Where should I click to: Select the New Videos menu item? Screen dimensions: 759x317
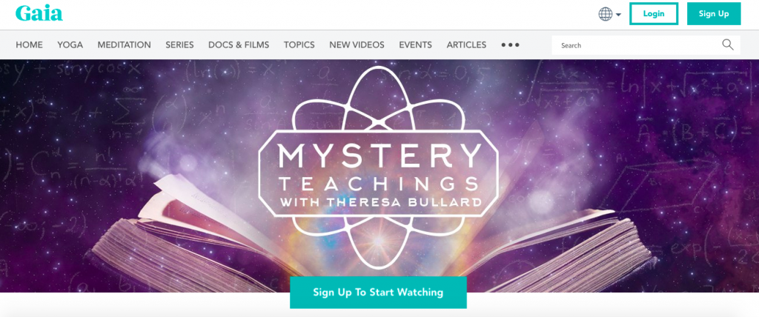tap(357, 45)
